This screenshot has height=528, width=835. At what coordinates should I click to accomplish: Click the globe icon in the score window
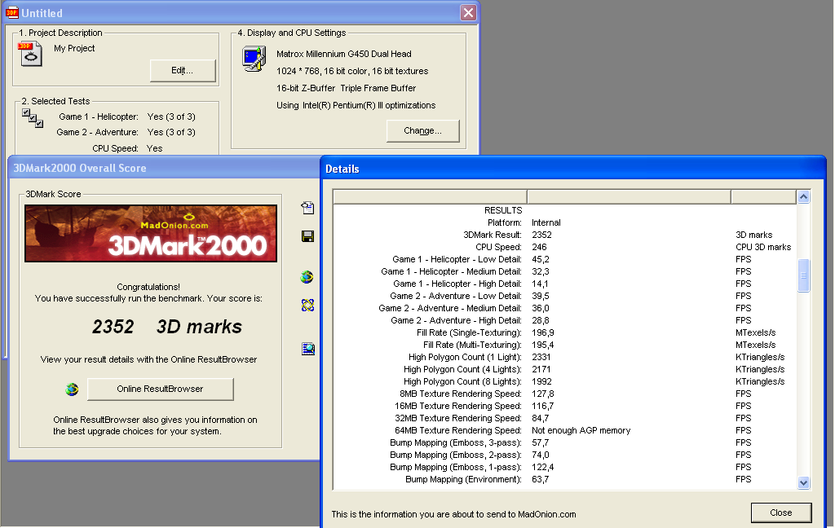[x=307, y=277]
